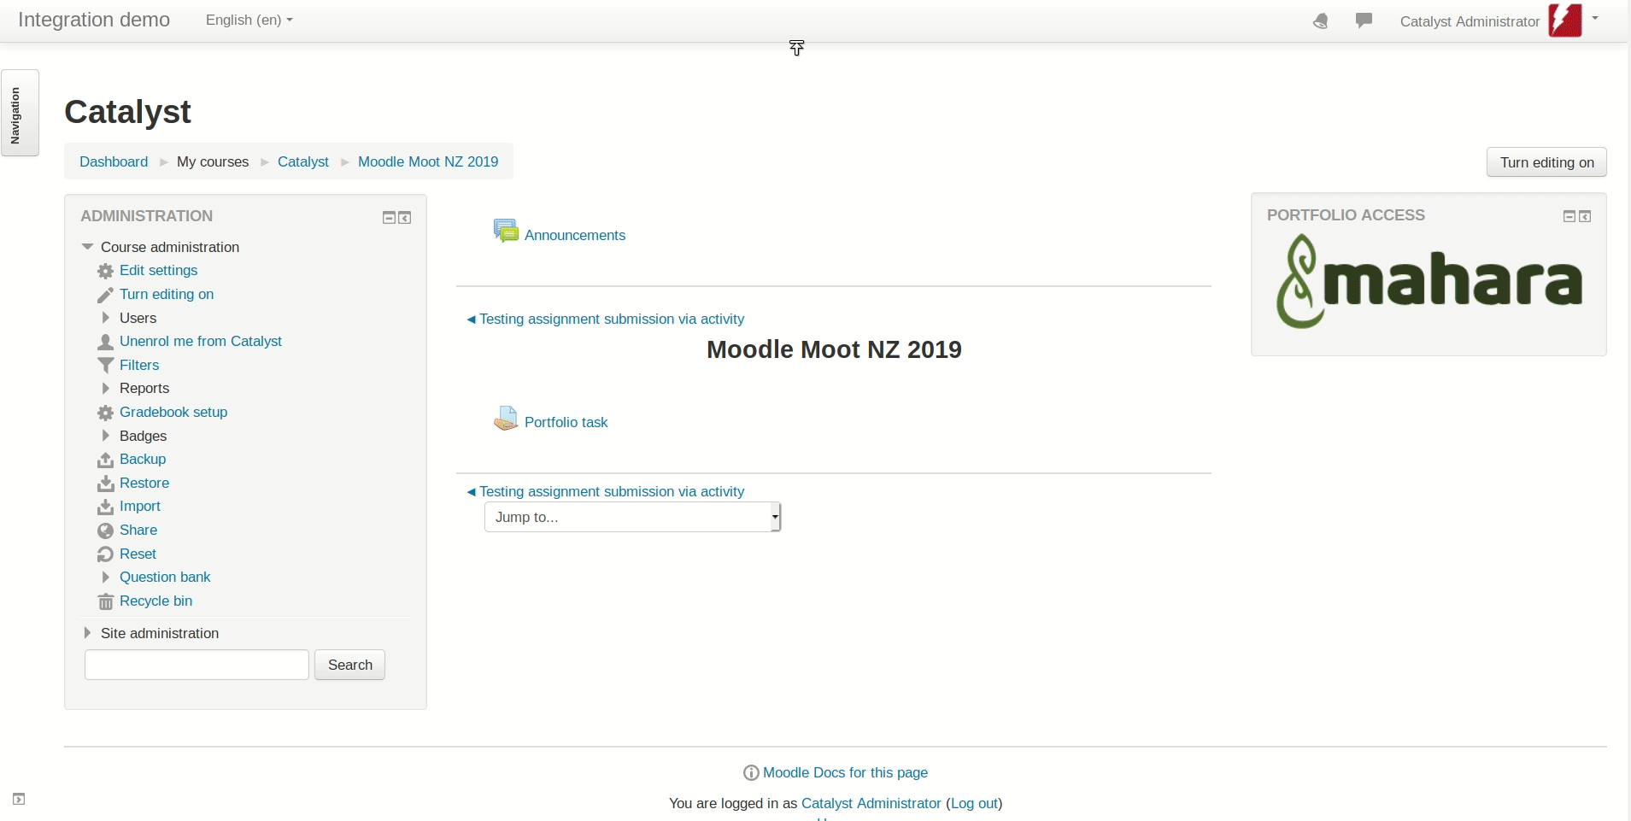Dock the Portfolio access block
Image resolution: width=1631 pixels, height=821 pixels.
[x=1586, y=217]
